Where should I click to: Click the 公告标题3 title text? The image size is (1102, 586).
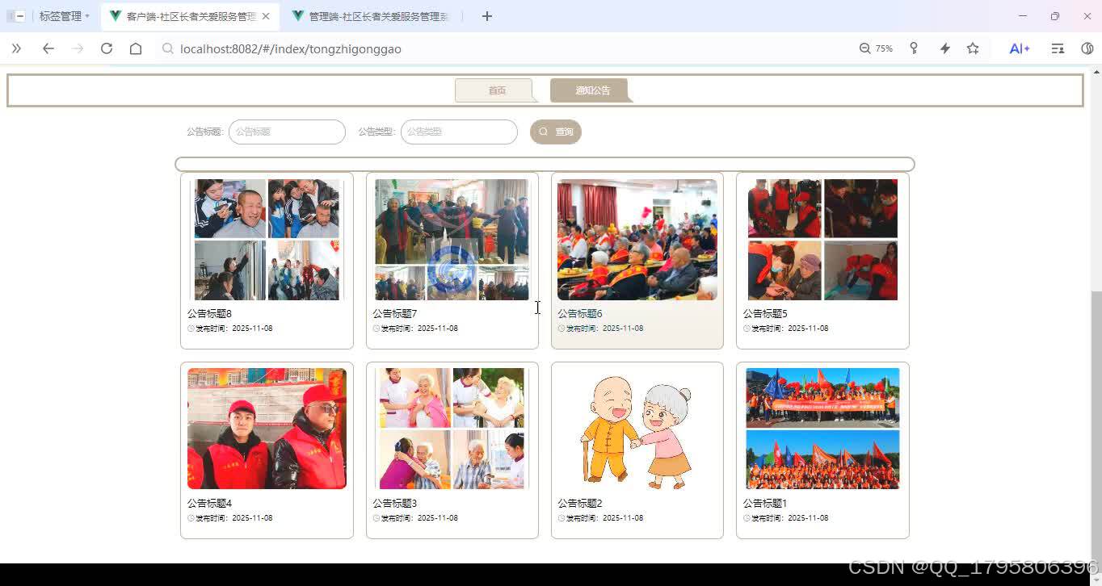click(395, 504)
